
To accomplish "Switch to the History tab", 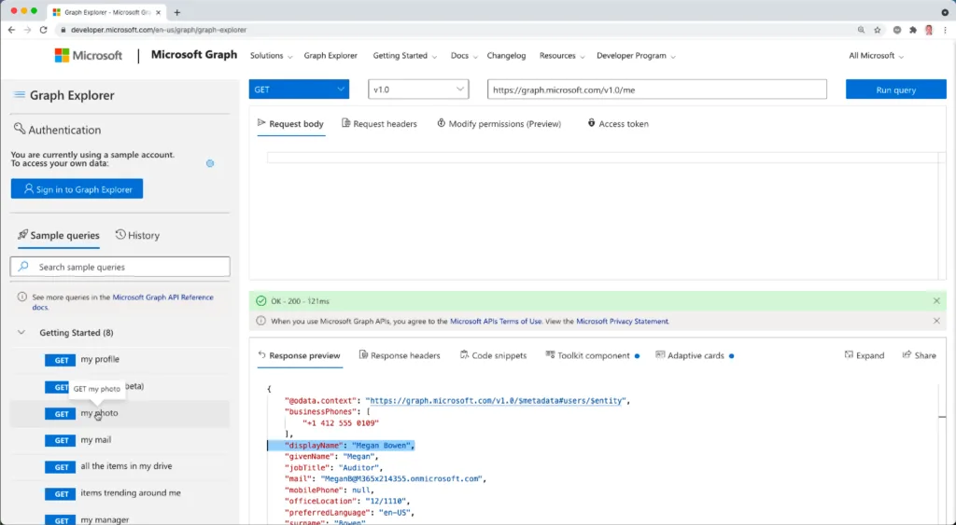I will tap(137, 236).
